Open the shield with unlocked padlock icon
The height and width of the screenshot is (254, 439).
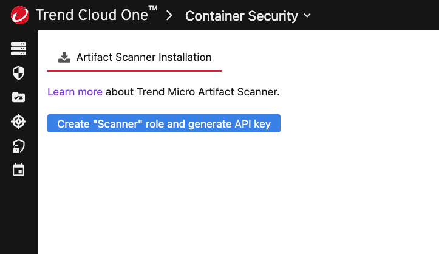pos(18,146)
